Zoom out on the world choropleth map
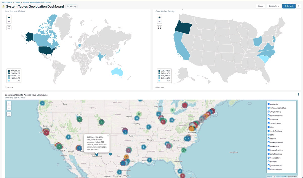This screenshot has width=303, height=178. point(9,22)
